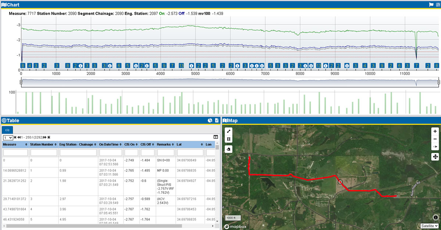
Task: Zoom in on the map
Action: coord(435,131)
